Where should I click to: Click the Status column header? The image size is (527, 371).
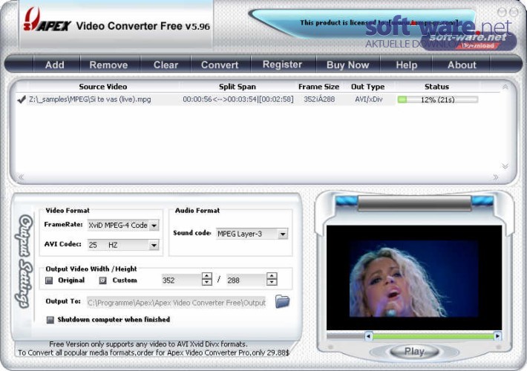pos(436,87)
